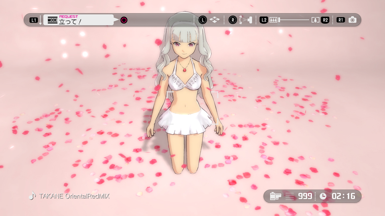Click the L stick icon
The image size is (385, 216).
point(203,20)
